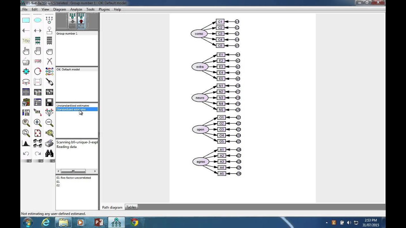Screen dimensions: 406x228
Task: Open list of variables in model
Action: tap(38, 41)
